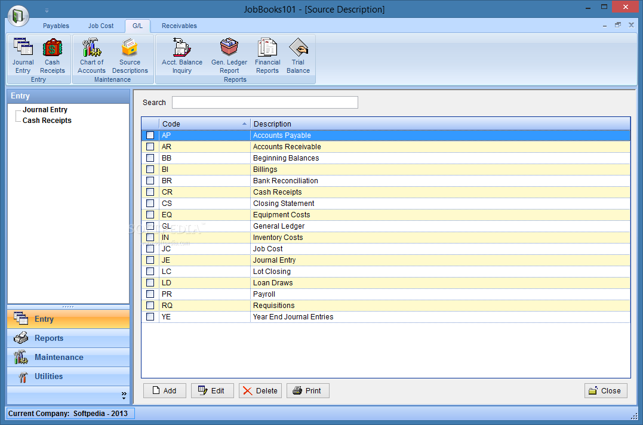Image resolution: width=643 pixels, height=425 pixels.
Task: Check the AR Accounts Receivable checkbox
Action: (150, 147)
